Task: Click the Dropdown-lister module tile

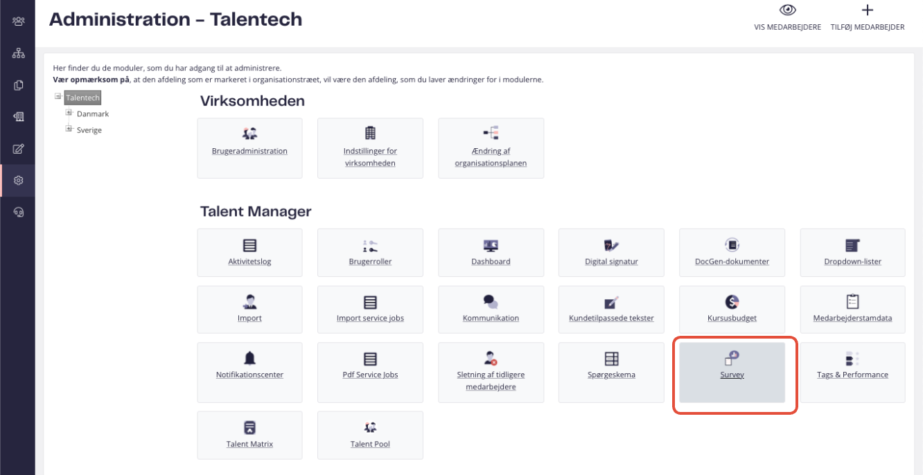Action: pyautogui.click(x=852, y=262)
